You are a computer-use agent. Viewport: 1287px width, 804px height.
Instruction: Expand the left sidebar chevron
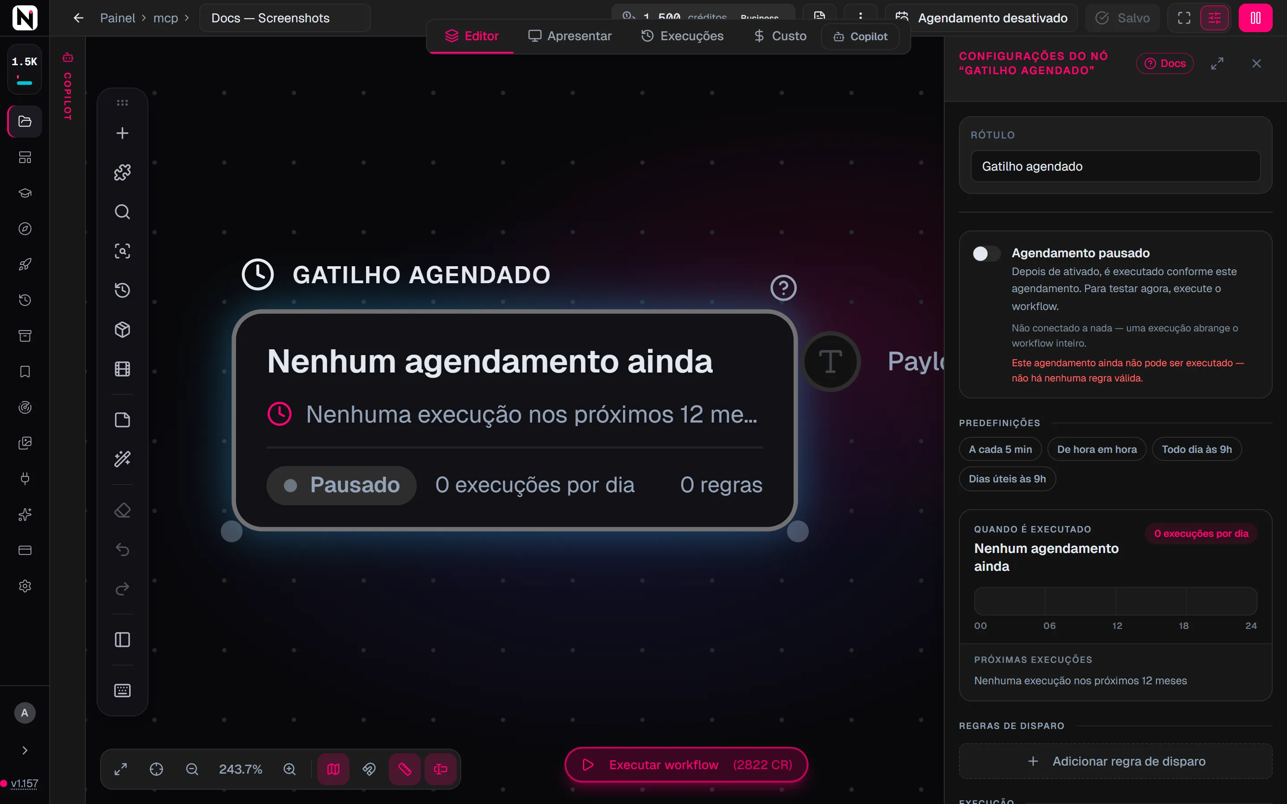25,750
